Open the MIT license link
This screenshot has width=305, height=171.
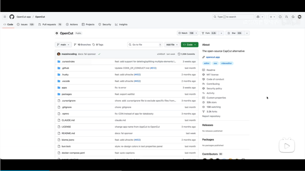[x=212, y=75]
